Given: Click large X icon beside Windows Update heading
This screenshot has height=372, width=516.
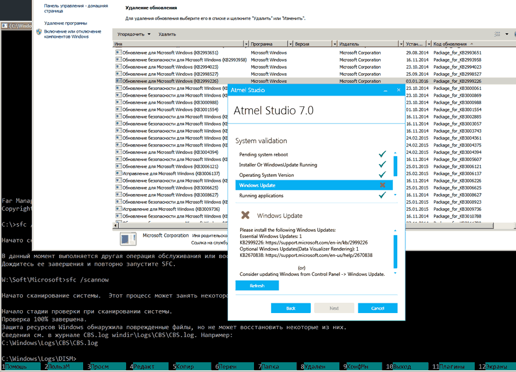Looking at the screenshot, I should (245, 215).
